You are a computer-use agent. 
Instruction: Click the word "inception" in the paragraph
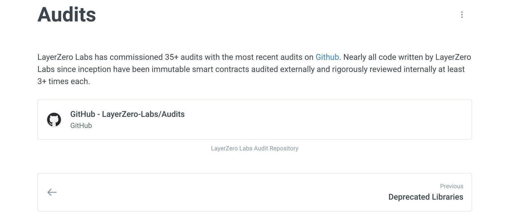[x=94, y=69]
